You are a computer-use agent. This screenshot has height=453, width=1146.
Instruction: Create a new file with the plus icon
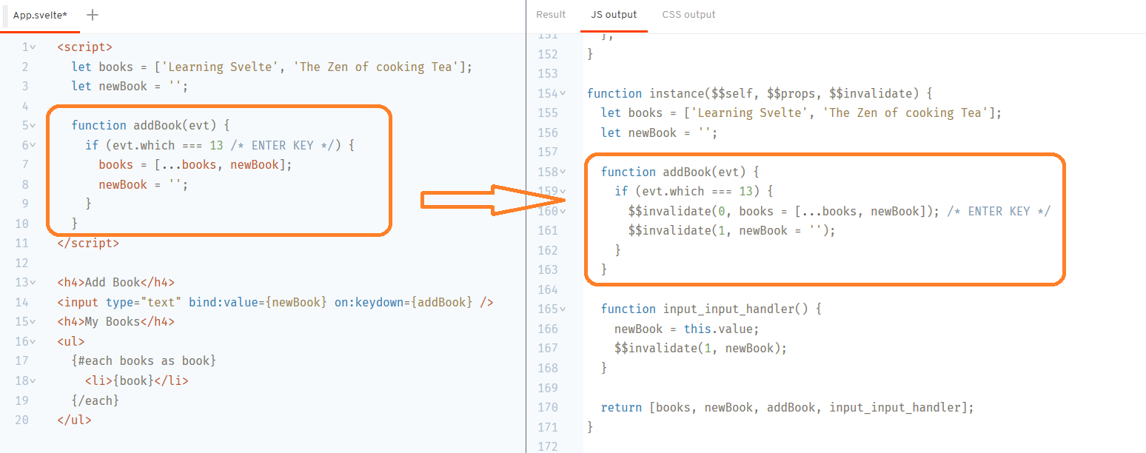click(x=92, y=14)
